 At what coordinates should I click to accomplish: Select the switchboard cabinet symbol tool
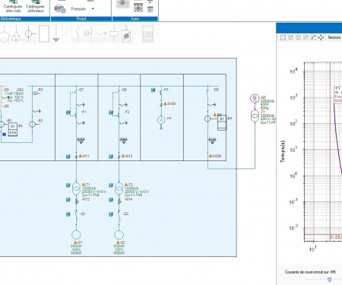click(147, 33)
